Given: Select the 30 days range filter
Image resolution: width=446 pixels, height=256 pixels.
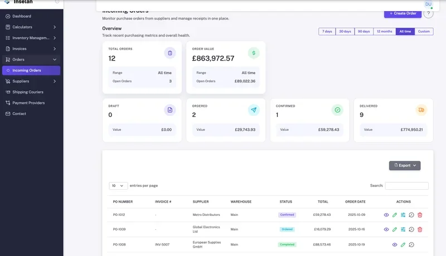Looking at the screenshot, I should tap(345, 32).
